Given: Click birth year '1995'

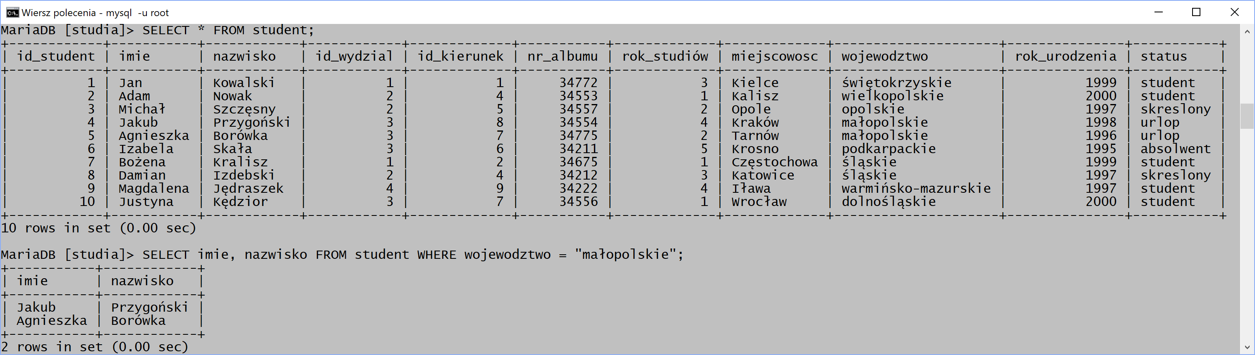Looking at the screenshot, I should tap(1101, 149).
